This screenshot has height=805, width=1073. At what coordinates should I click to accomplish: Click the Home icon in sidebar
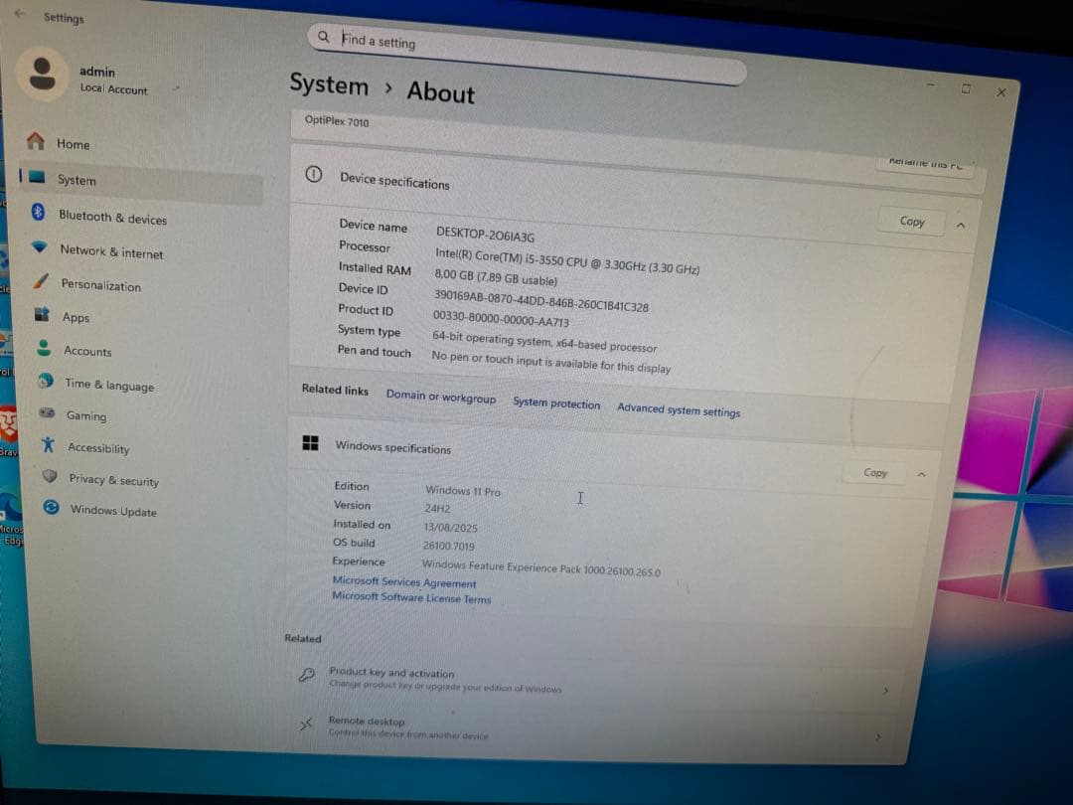36,141
